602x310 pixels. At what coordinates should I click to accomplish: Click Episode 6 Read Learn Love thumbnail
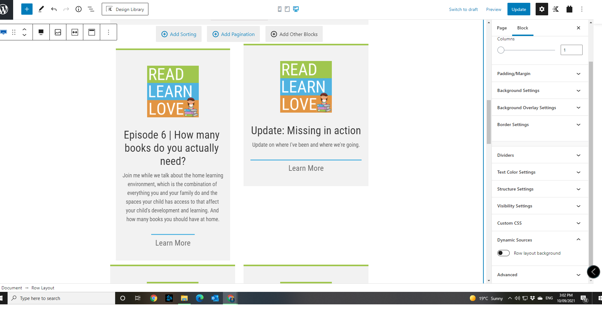(173, 91)
